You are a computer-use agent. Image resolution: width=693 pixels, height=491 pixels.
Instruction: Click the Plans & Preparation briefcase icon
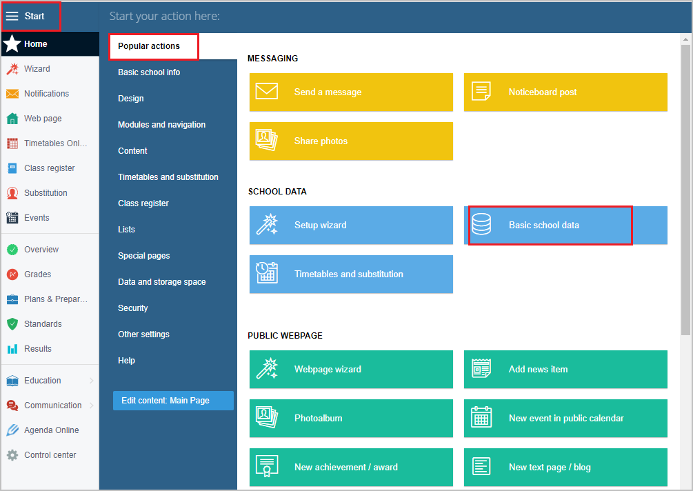tap(12, 299)
